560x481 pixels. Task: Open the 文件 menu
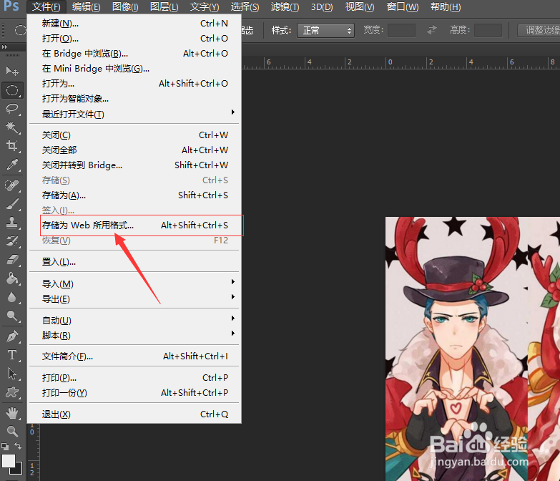tap(46, 6)
